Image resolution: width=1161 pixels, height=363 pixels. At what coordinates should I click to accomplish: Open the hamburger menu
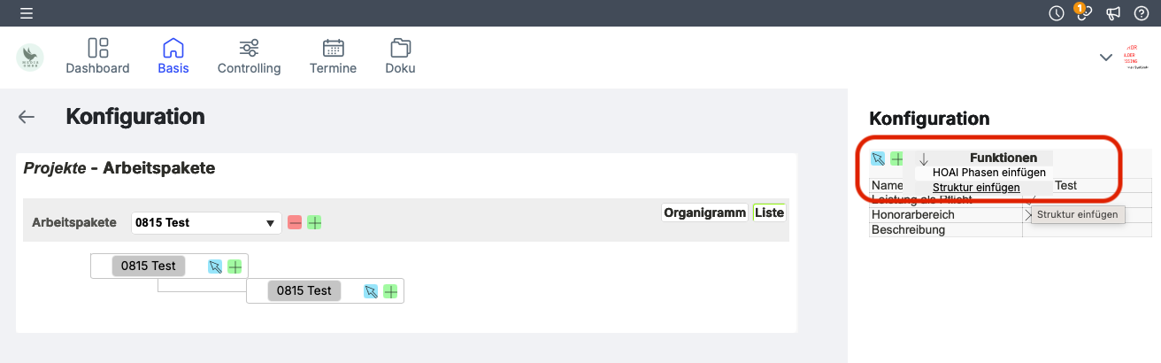point(27,13)
